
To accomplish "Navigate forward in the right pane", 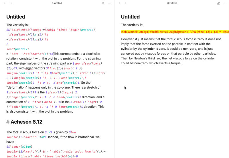I will (x=125, y=3).
